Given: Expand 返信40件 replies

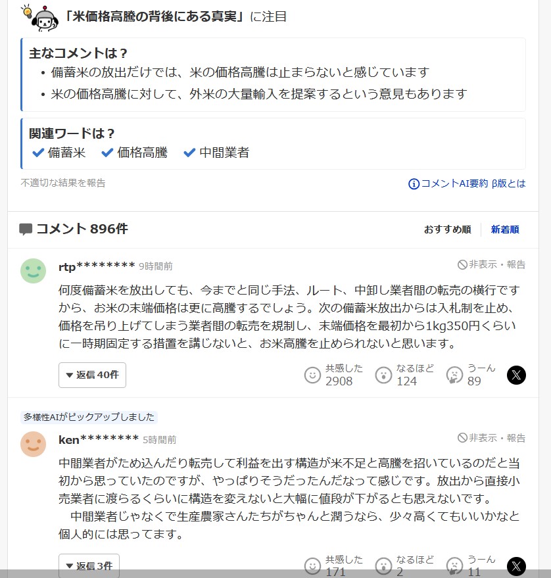Looking at the screenshot, I should [92, 375].
